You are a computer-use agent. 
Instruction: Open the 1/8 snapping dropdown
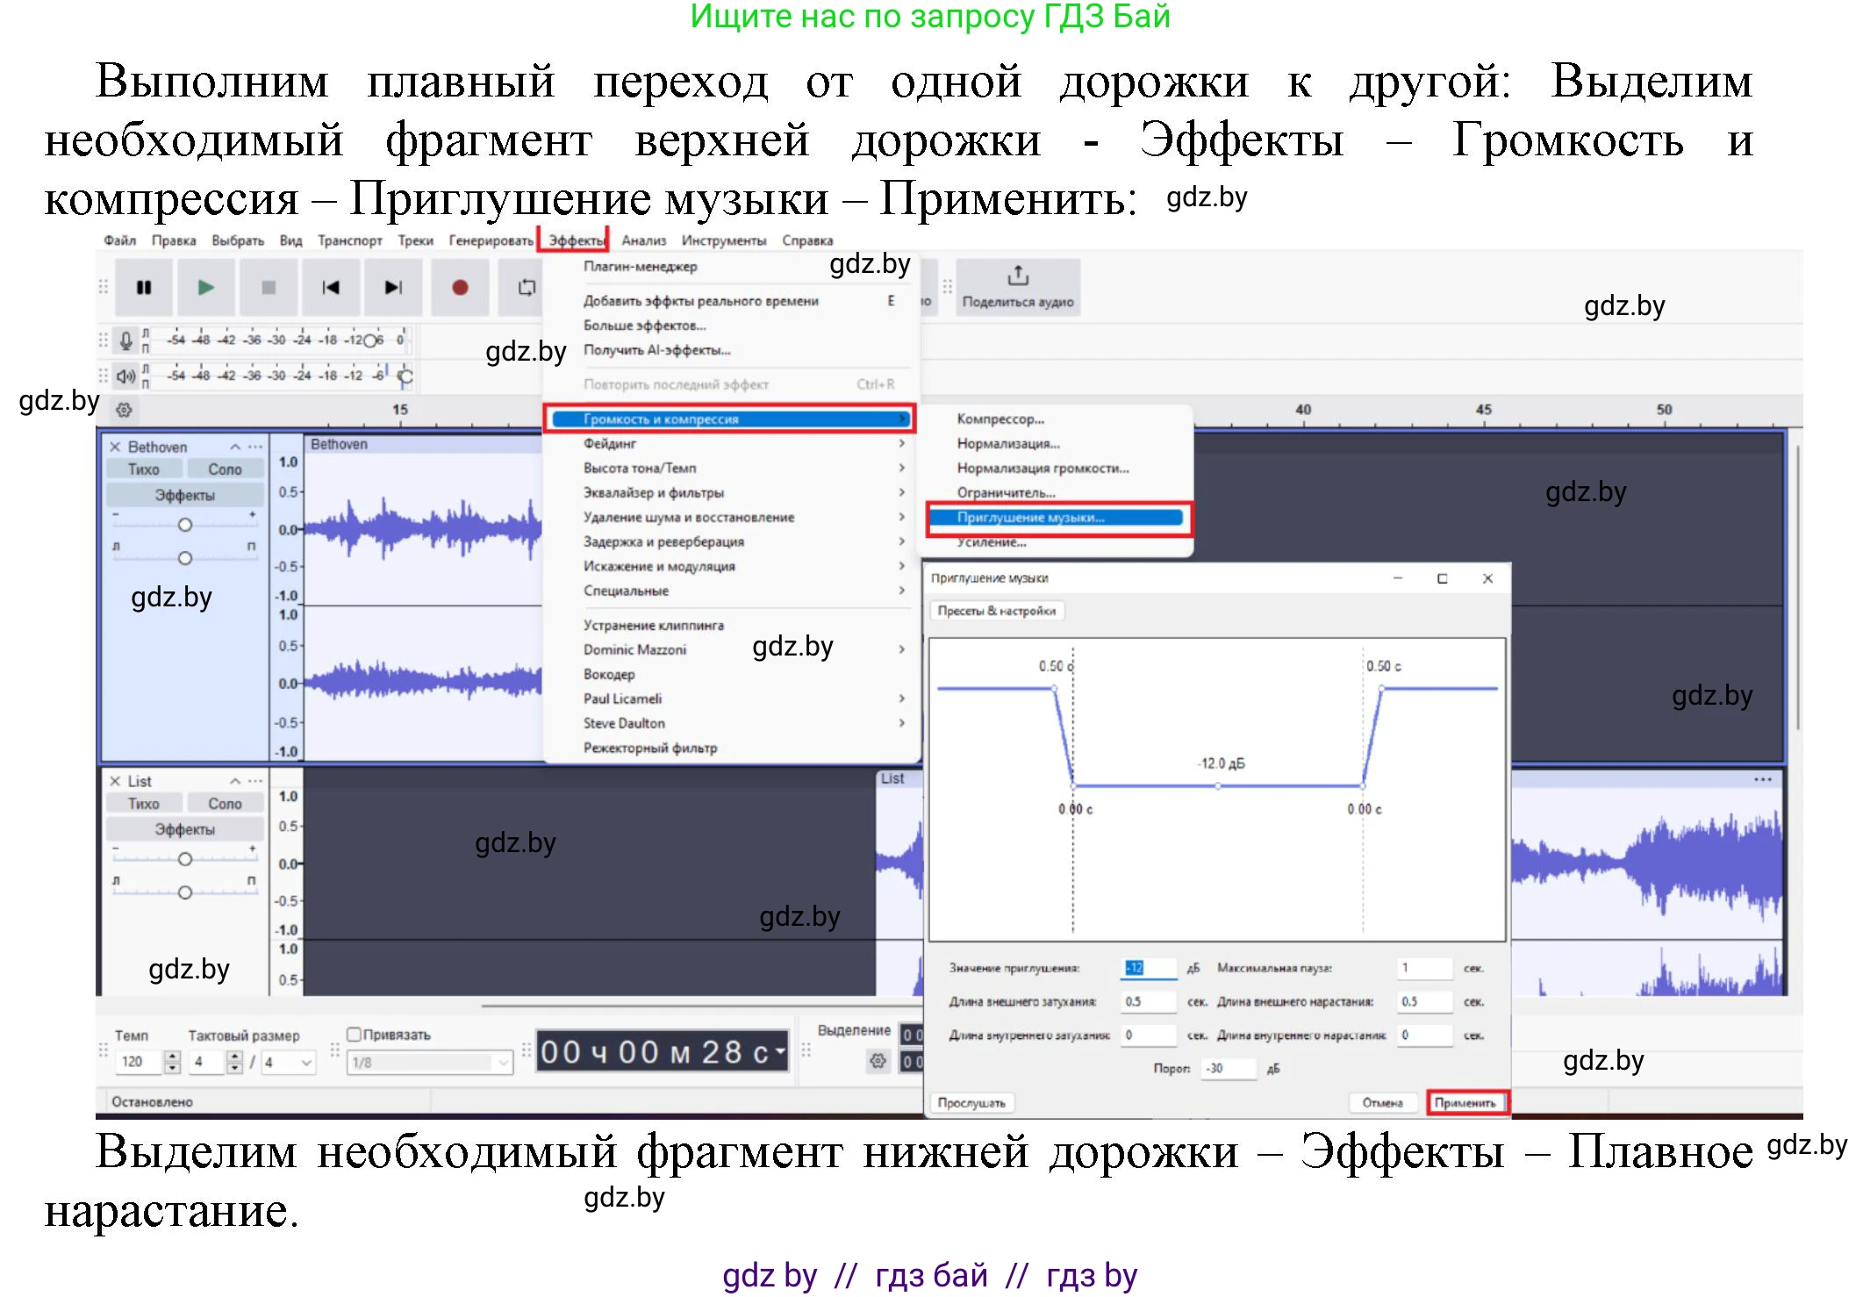pyautogui.click(x=428, y=1061)
